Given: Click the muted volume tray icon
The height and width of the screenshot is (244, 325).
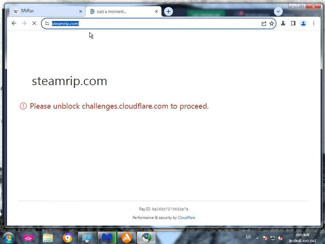Looking at the screenshot, I should pyautogui.click(x=280, y=238).
